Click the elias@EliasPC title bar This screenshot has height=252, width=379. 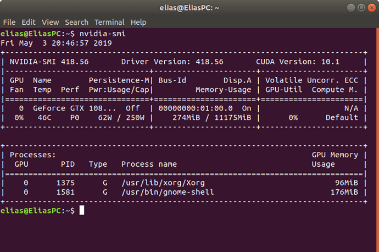click(189, 8)
